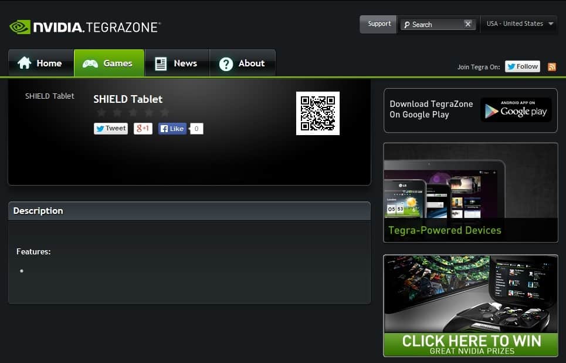Click the Click Here To Win banner
566x363 pixels.
coord(471,306)
